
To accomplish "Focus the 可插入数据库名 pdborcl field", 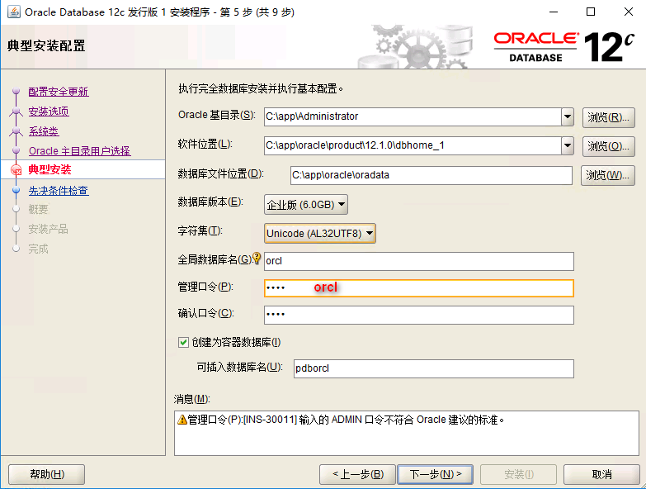I will click(x=434, y=368).
